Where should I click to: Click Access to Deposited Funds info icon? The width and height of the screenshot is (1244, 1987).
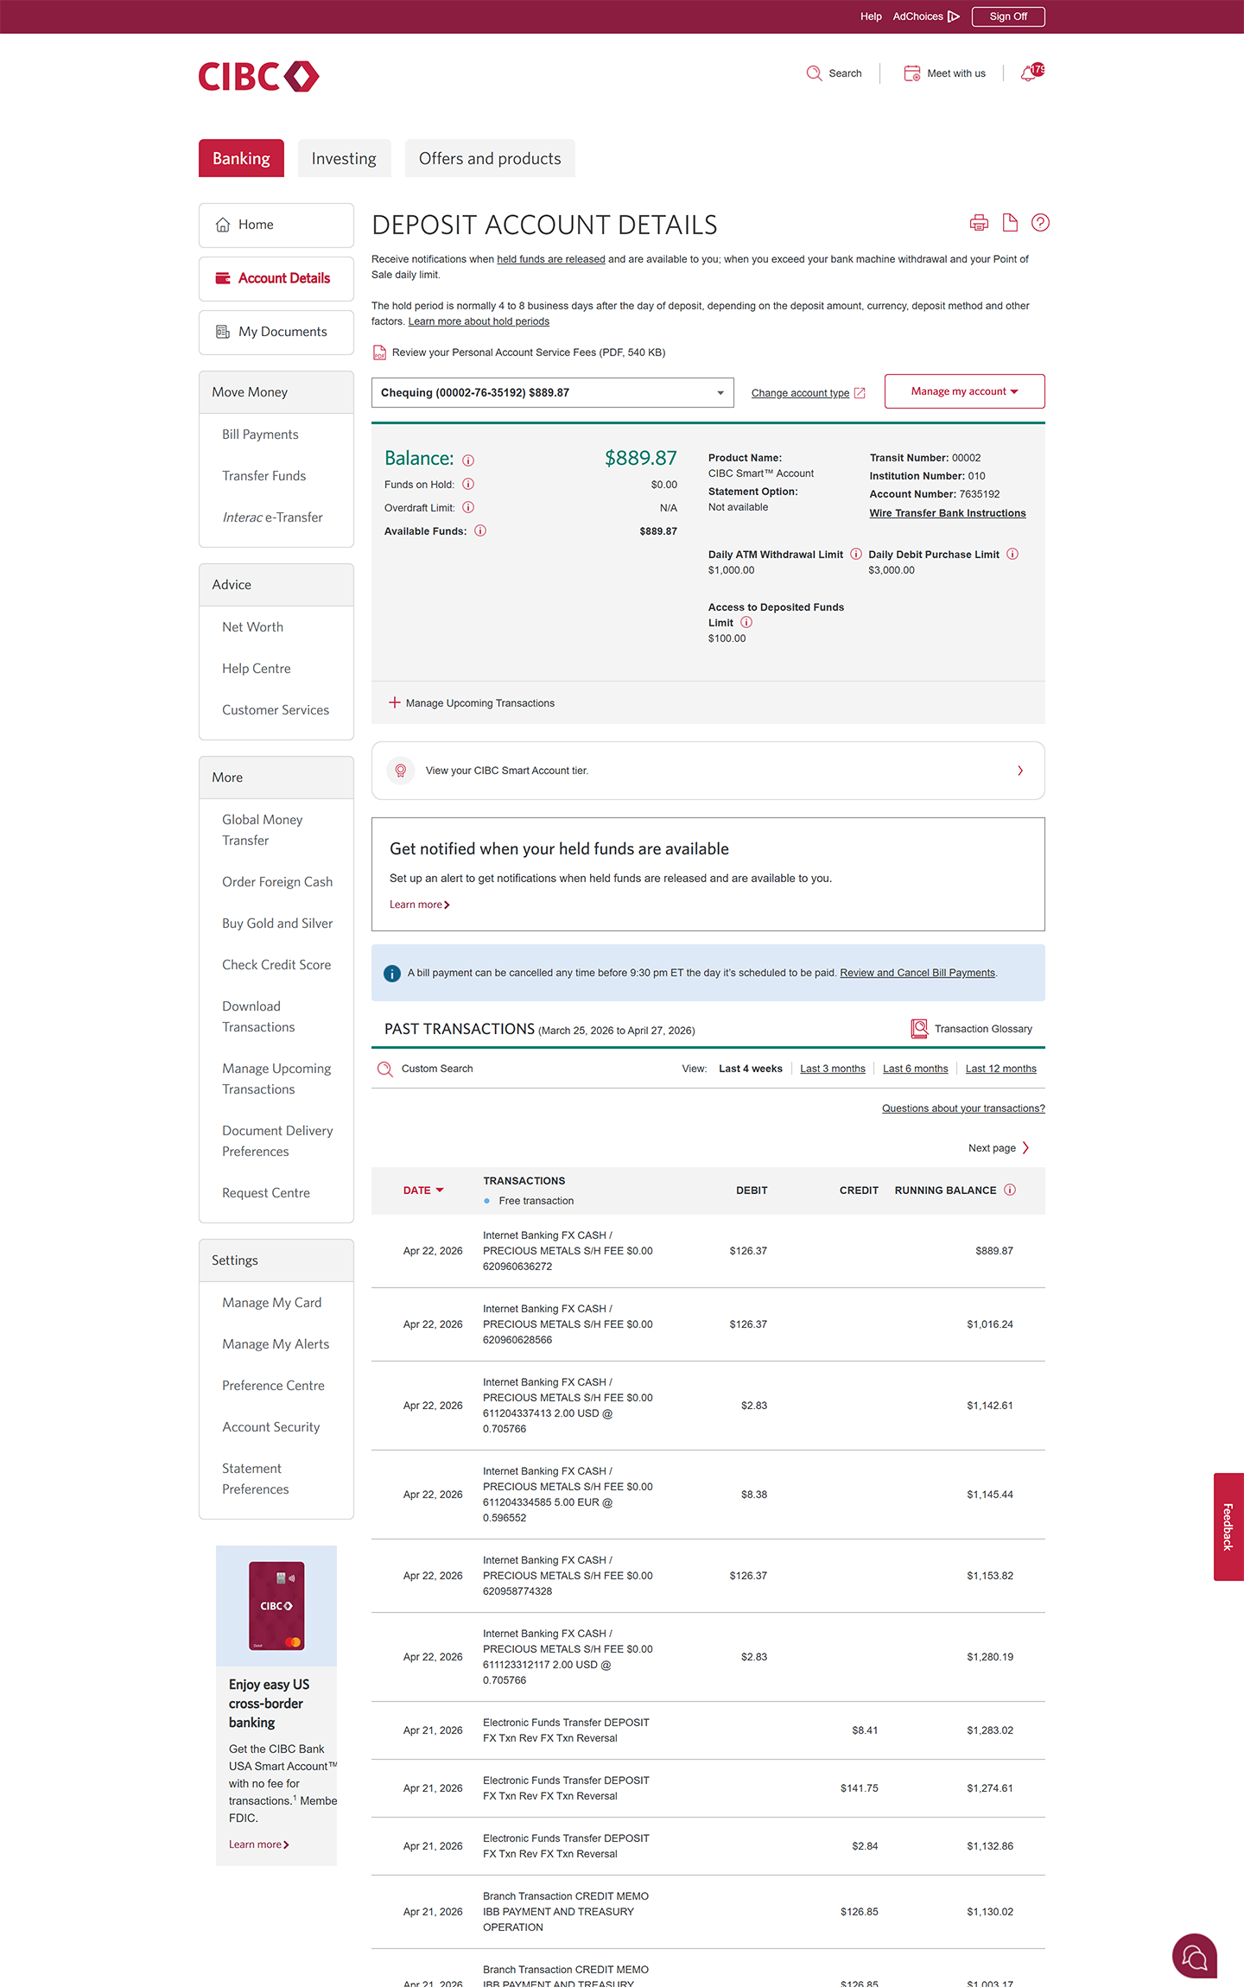tap(746, 623)
